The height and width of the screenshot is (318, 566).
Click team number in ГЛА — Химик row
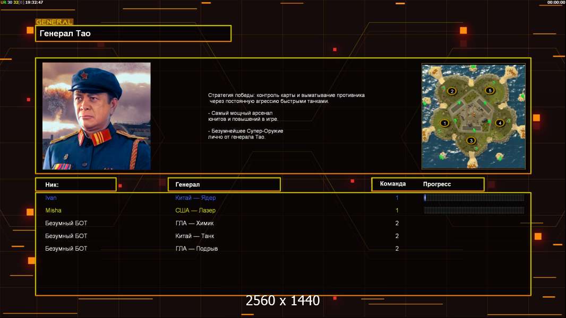[397, 223]
